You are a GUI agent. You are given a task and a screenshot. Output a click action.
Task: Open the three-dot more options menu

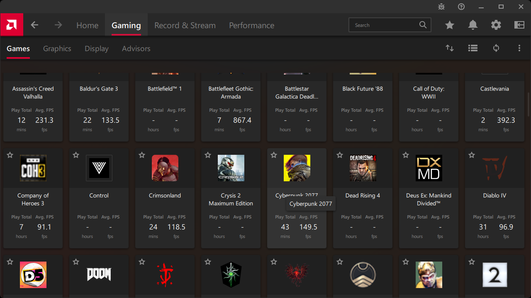[x=519, y=48]
